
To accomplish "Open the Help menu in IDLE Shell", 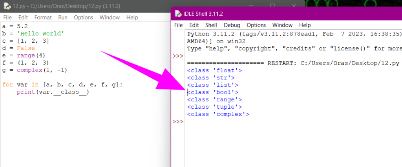I will coord(305,25).
